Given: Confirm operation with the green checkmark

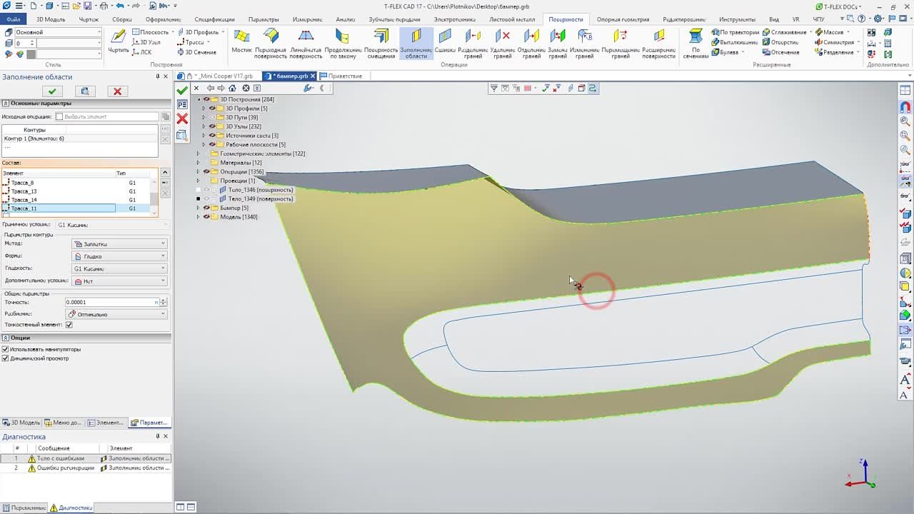Looking at the screenshot, I should click(51, 91).
